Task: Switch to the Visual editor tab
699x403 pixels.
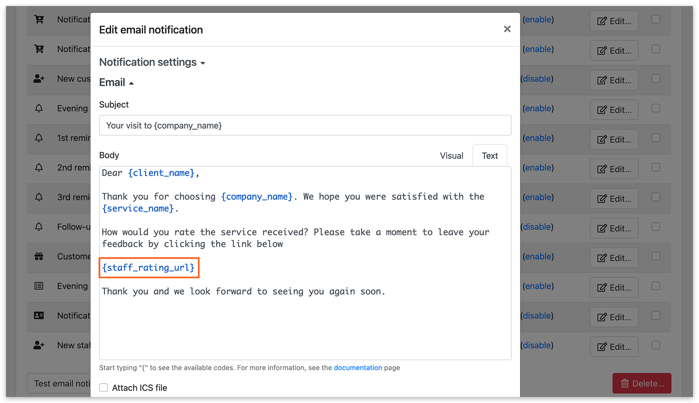Action: 451,156
